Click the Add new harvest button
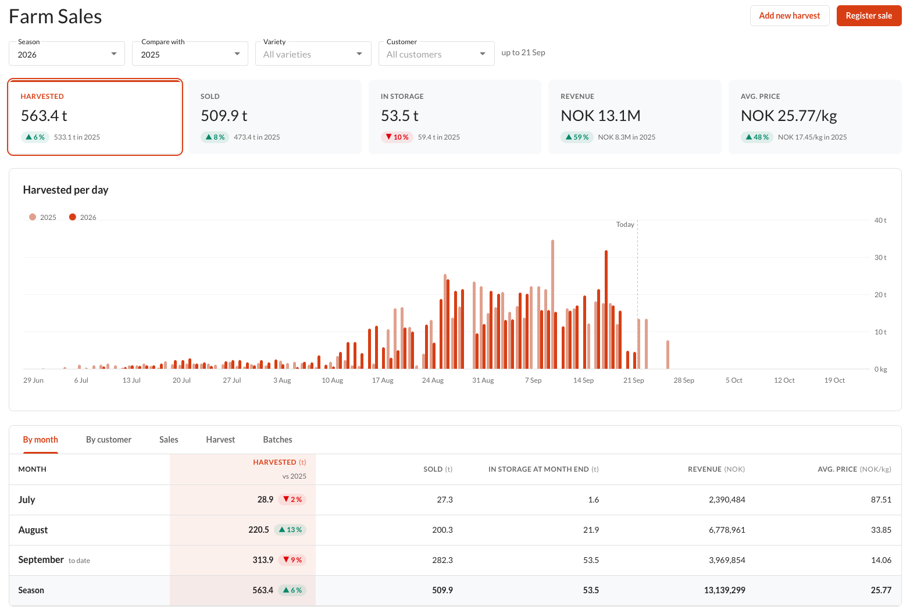 click(789, 16)
